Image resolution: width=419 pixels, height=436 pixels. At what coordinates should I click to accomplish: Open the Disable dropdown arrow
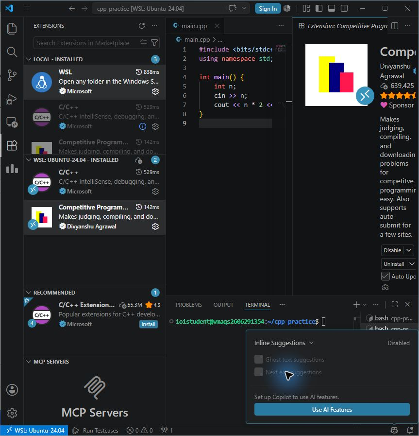coord(409,250)
